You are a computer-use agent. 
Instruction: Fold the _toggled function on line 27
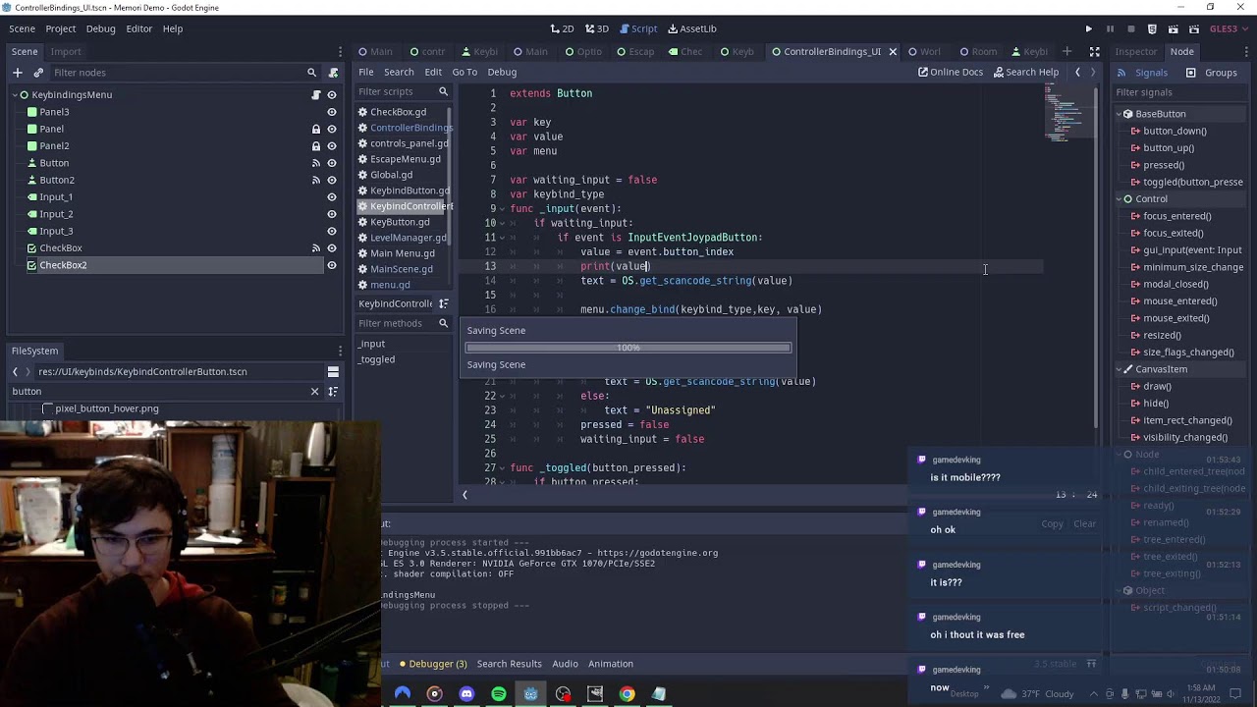(x=503, y=467)
